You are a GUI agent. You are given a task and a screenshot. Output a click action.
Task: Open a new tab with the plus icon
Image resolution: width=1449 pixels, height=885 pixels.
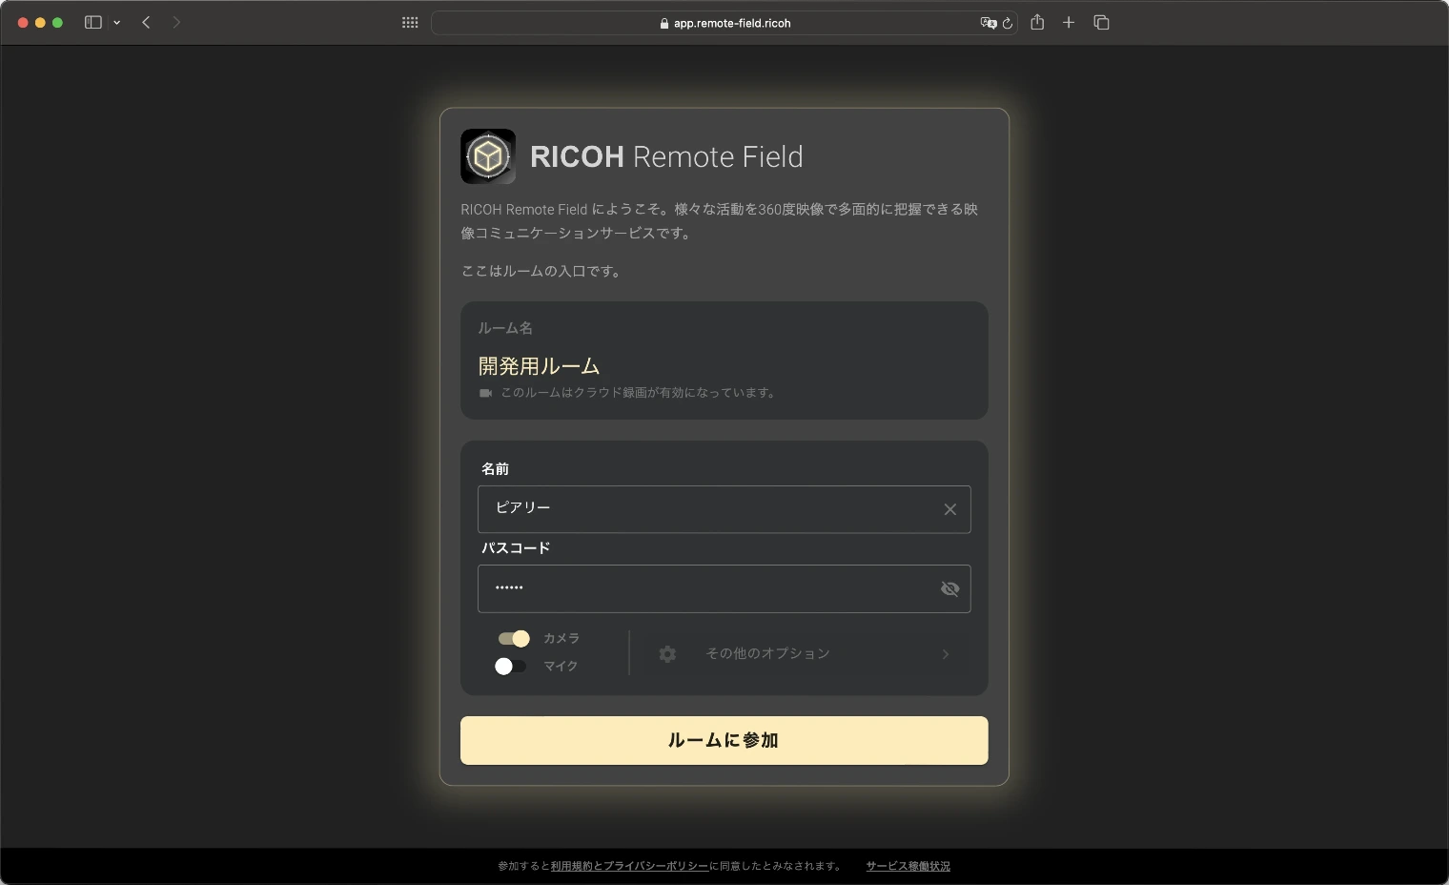[x=1069, y=22]
